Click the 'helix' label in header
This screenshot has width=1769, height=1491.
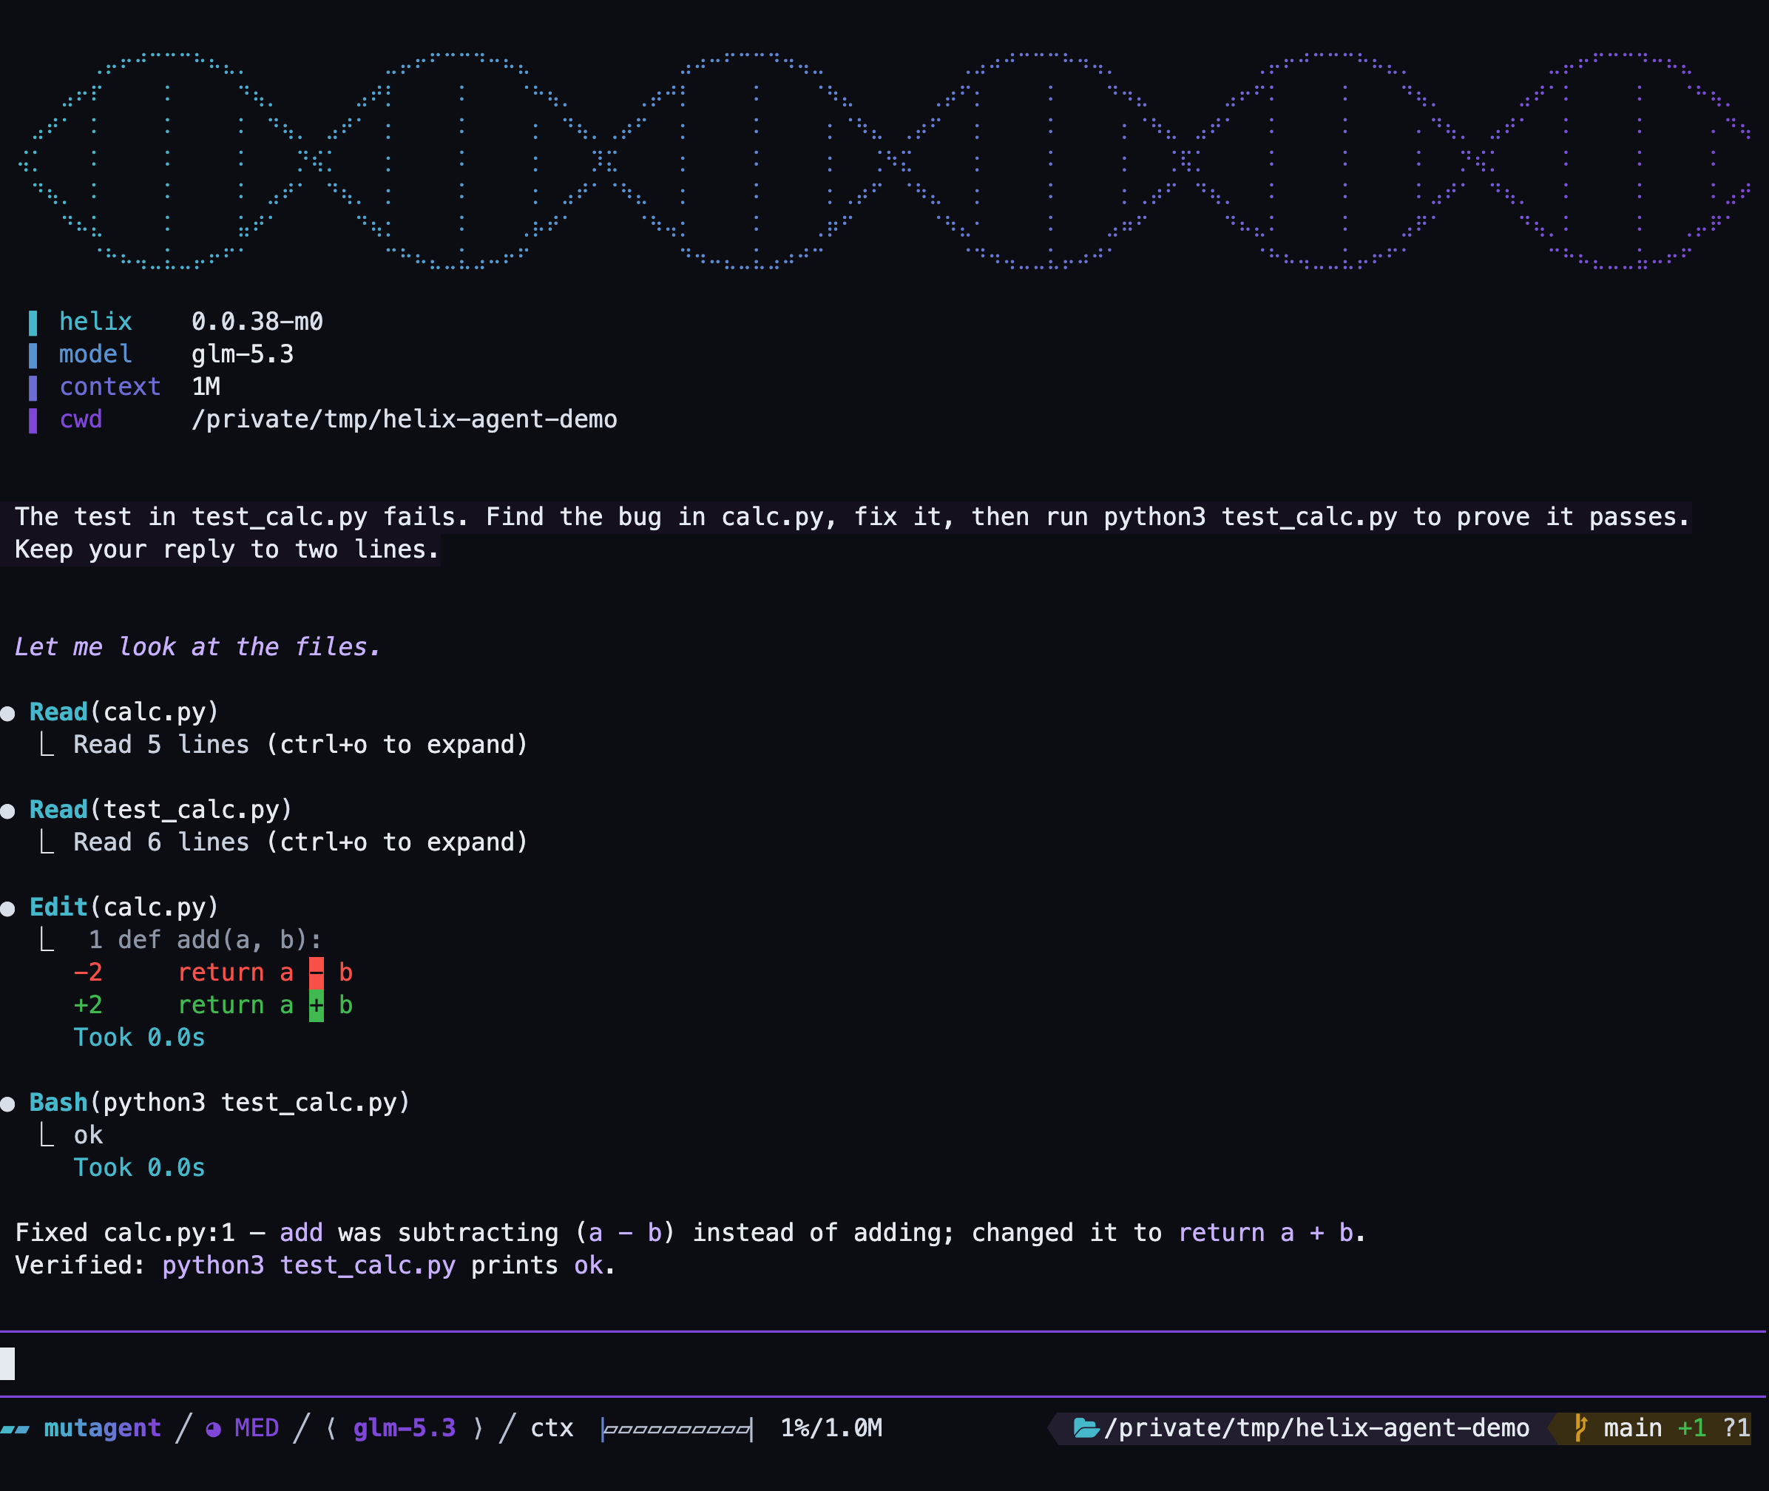click(95, 322)
